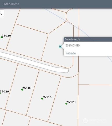Click the highlighted search result point
Viewport: 112px width, 126px height.
pos(60,46)
